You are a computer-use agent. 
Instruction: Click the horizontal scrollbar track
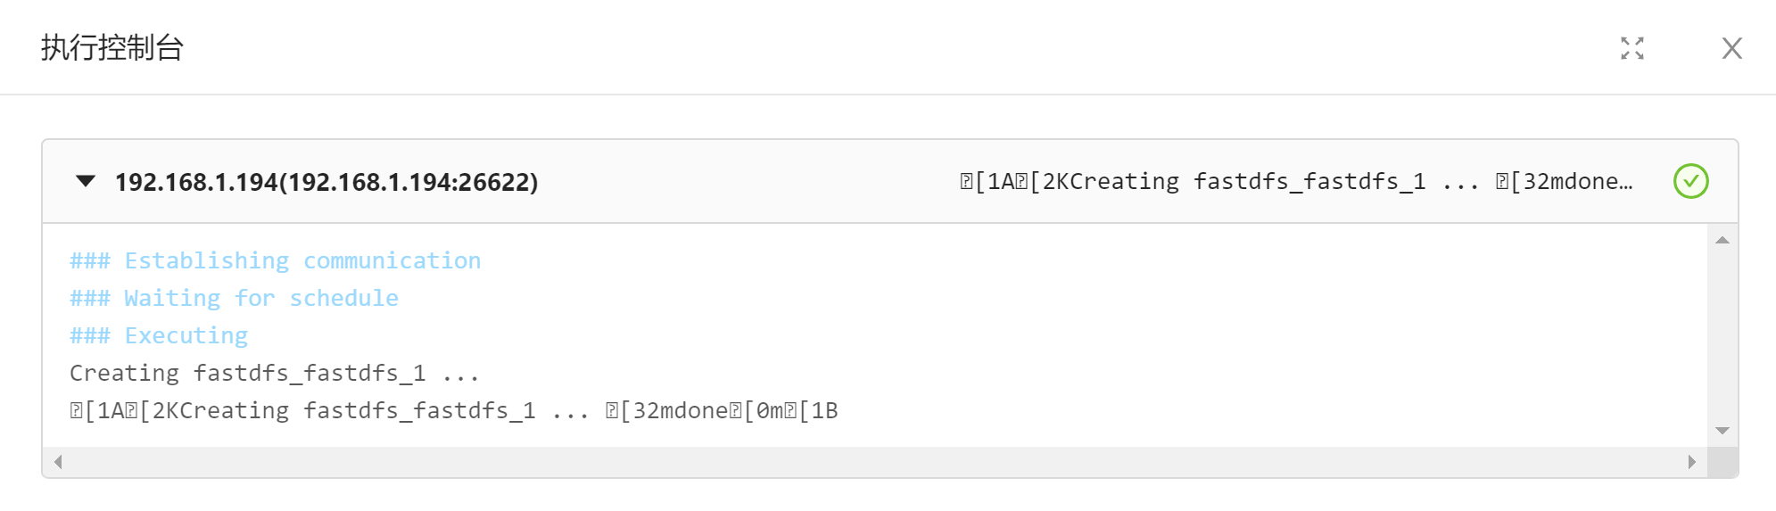(x=874, y=462)
